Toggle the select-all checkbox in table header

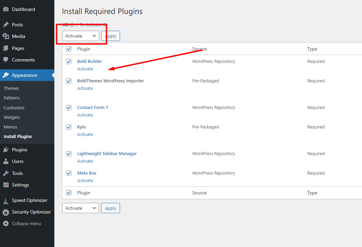(69, 49)
